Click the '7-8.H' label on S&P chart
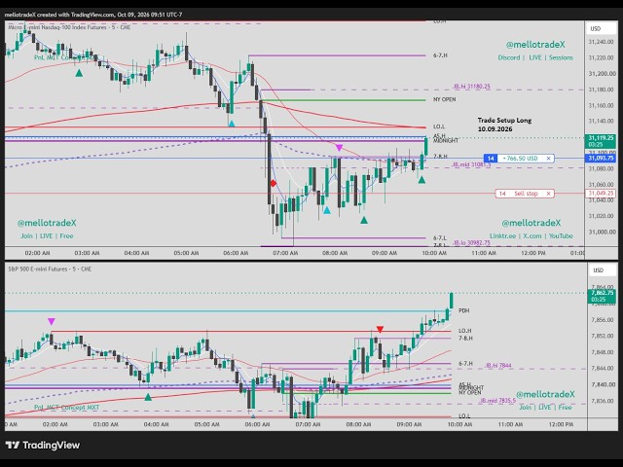Screen dimensions: 623x467 [x=465, y=339]
